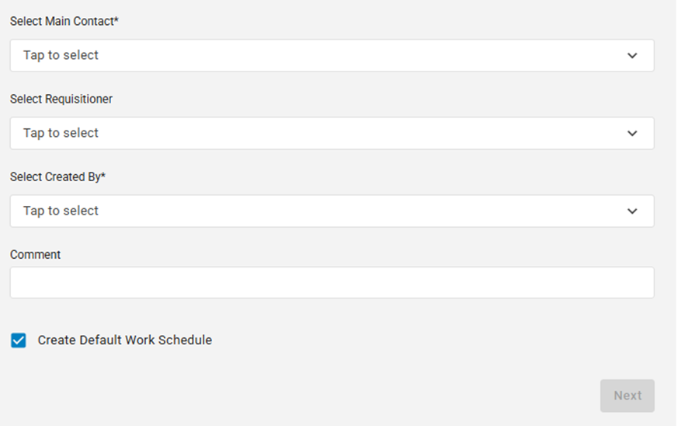The height and width of the screenshot is (426, 678).
Task: Open the Select Requisitioner dropdown
Action: coord(332,134)
